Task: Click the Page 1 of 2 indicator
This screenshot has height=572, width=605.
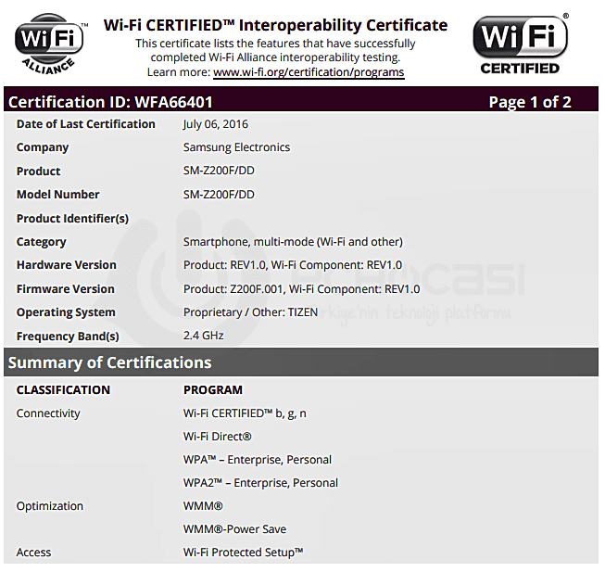Action: pyautogui.click(x=529, y=102)
